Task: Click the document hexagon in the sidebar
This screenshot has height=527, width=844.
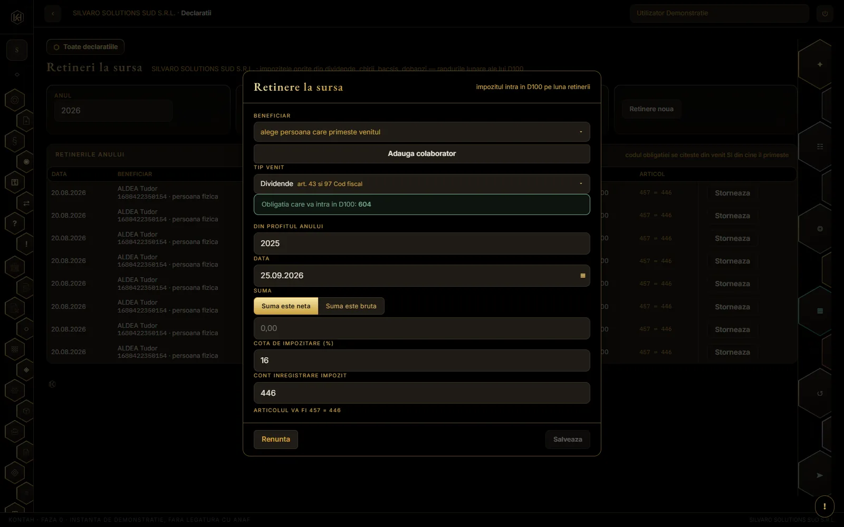Action: [26, 121]
